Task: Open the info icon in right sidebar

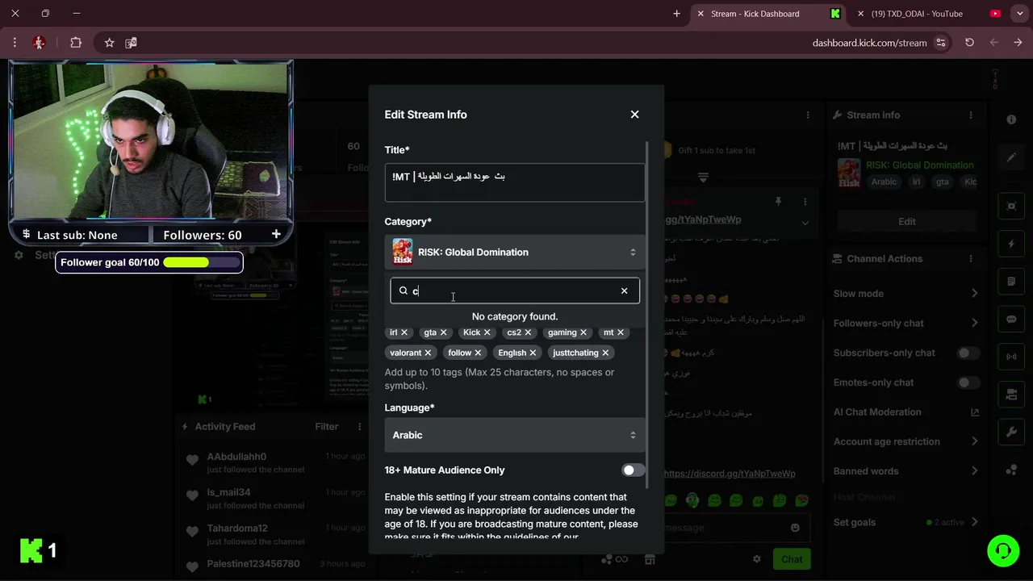Action: [1011, 119]
